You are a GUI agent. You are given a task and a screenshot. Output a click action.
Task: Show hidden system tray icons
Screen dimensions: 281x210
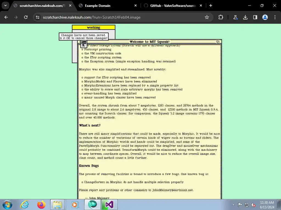pos(233,205)
